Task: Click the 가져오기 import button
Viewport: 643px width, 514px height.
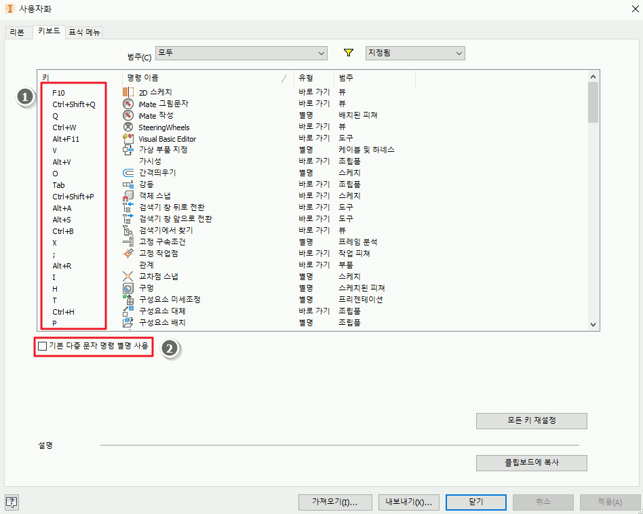Action: (335, 502)
